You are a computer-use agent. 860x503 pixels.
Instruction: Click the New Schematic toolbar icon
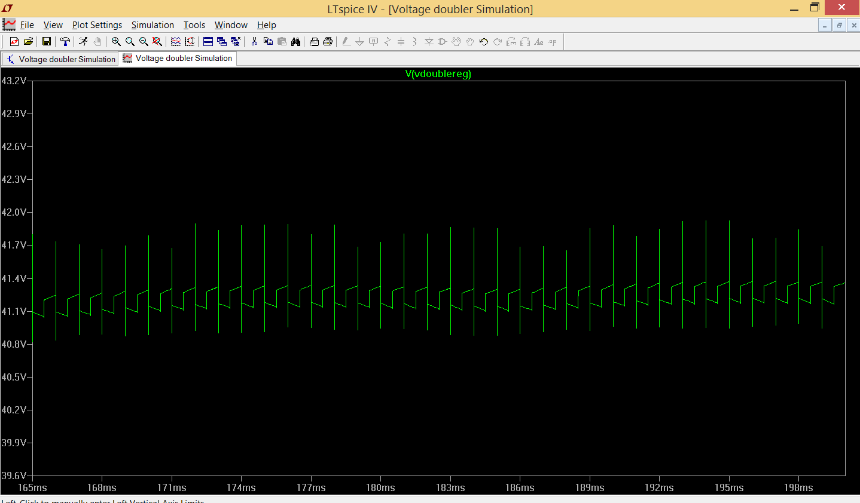tap(14, 41)
